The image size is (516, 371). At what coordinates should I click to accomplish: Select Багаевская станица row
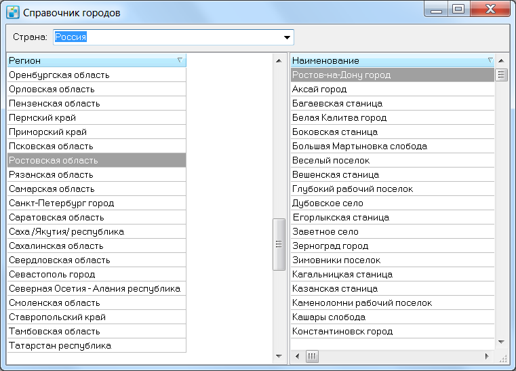coord(393,103)
